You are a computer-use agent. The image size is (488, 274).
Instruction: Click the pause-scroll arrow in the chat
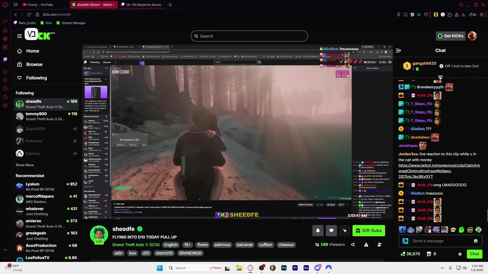point(440,78)
